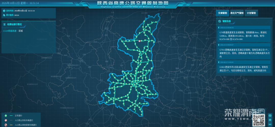Click the 发布时间 2026年10月12日 value
This screenshot has width=275, height=127.
tap(24, 11)
